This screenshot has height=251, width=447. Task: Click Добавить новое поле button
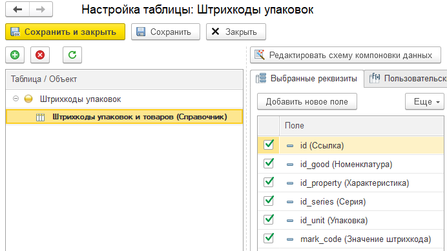[x=307, y=101]
